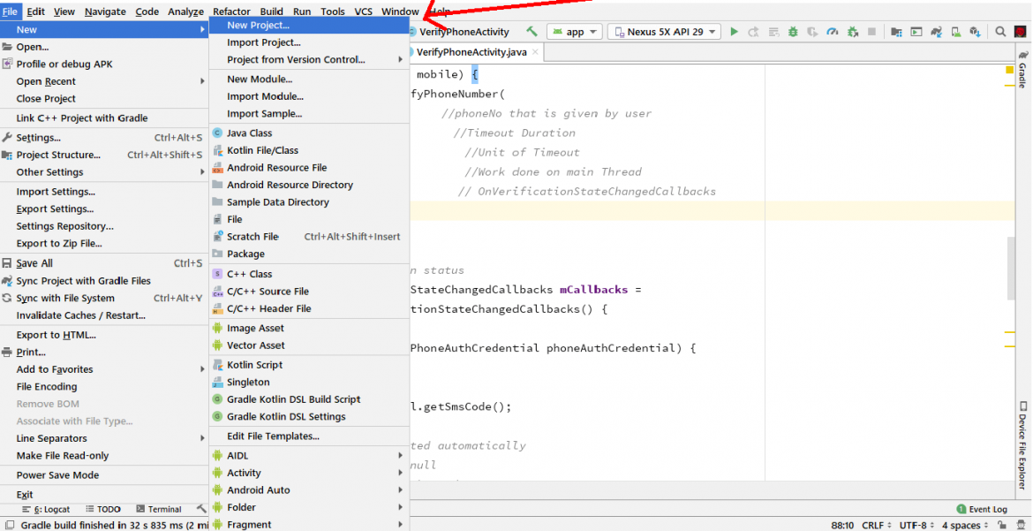Select the Debug app icon
This screenshot has width=1033, height=531.
click(x=793, y=30)
